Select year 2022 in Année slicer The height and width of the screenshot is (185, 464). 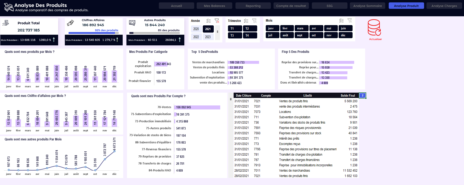tap(196, 37)
